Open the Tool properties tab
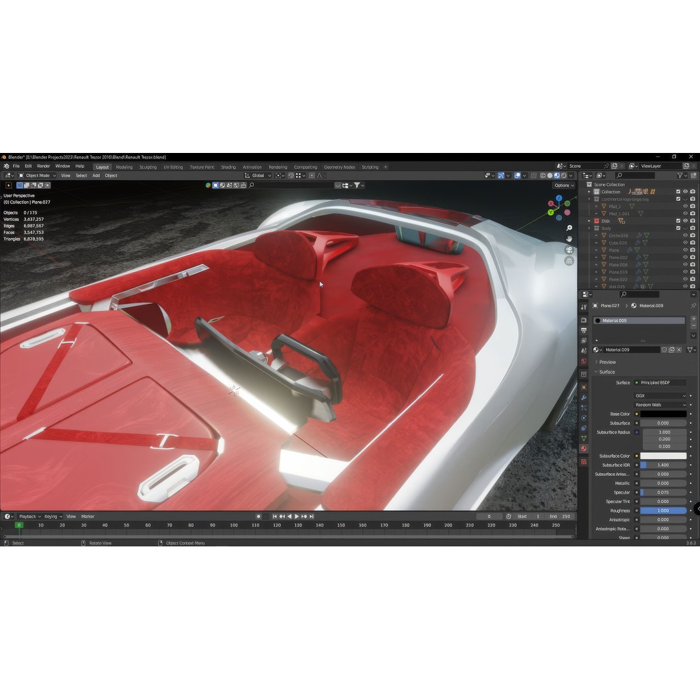 [583, 307]
